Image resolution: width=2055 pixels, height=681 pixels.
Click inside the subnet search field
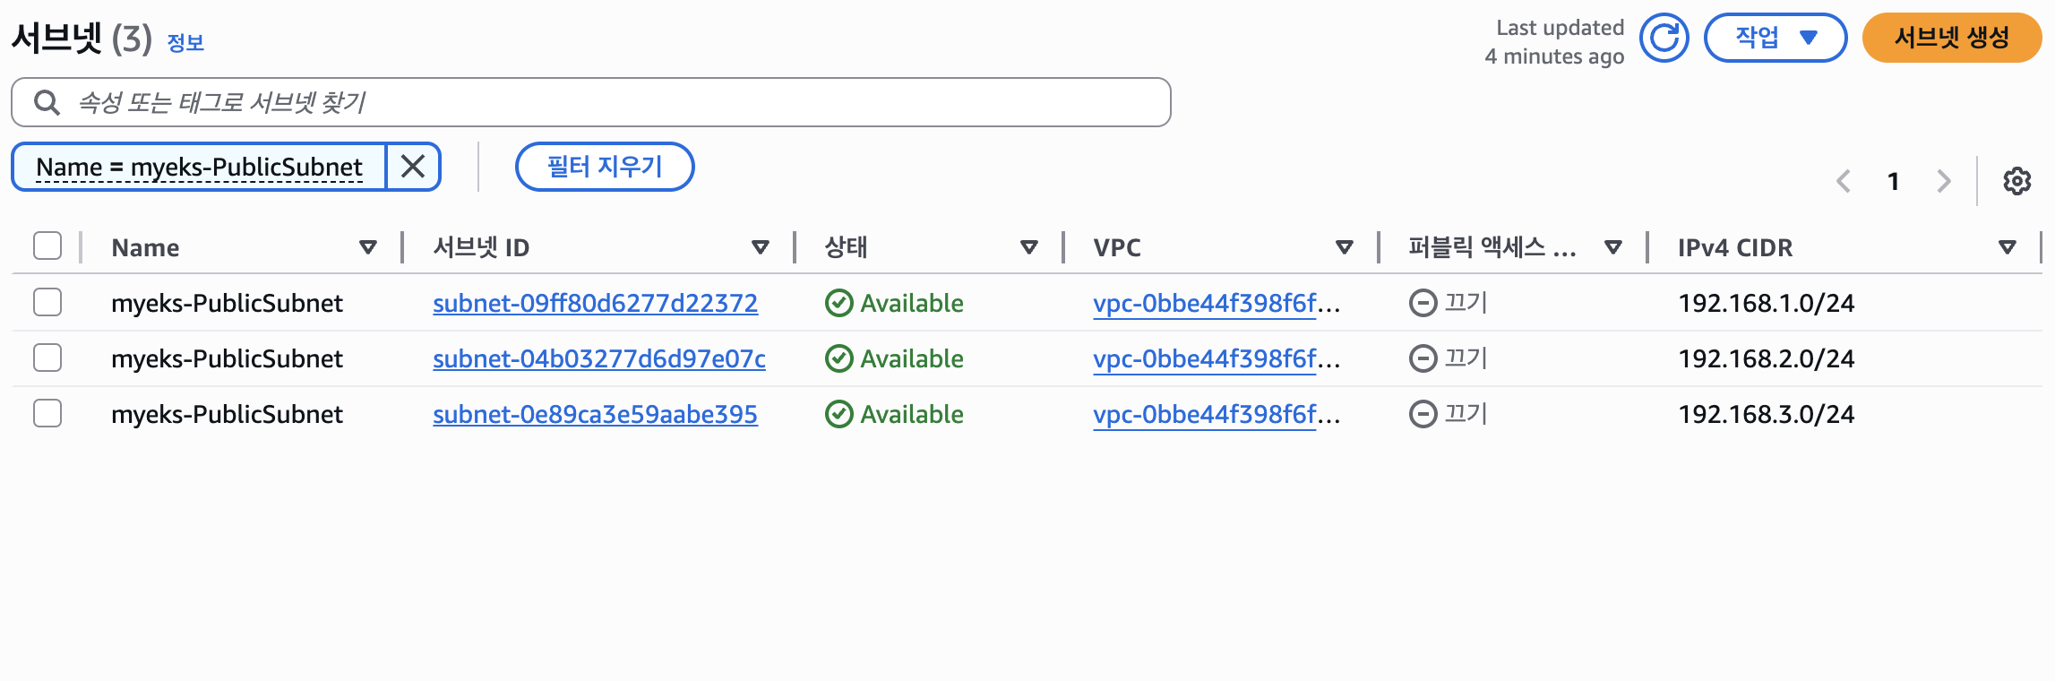click(591, 102)
